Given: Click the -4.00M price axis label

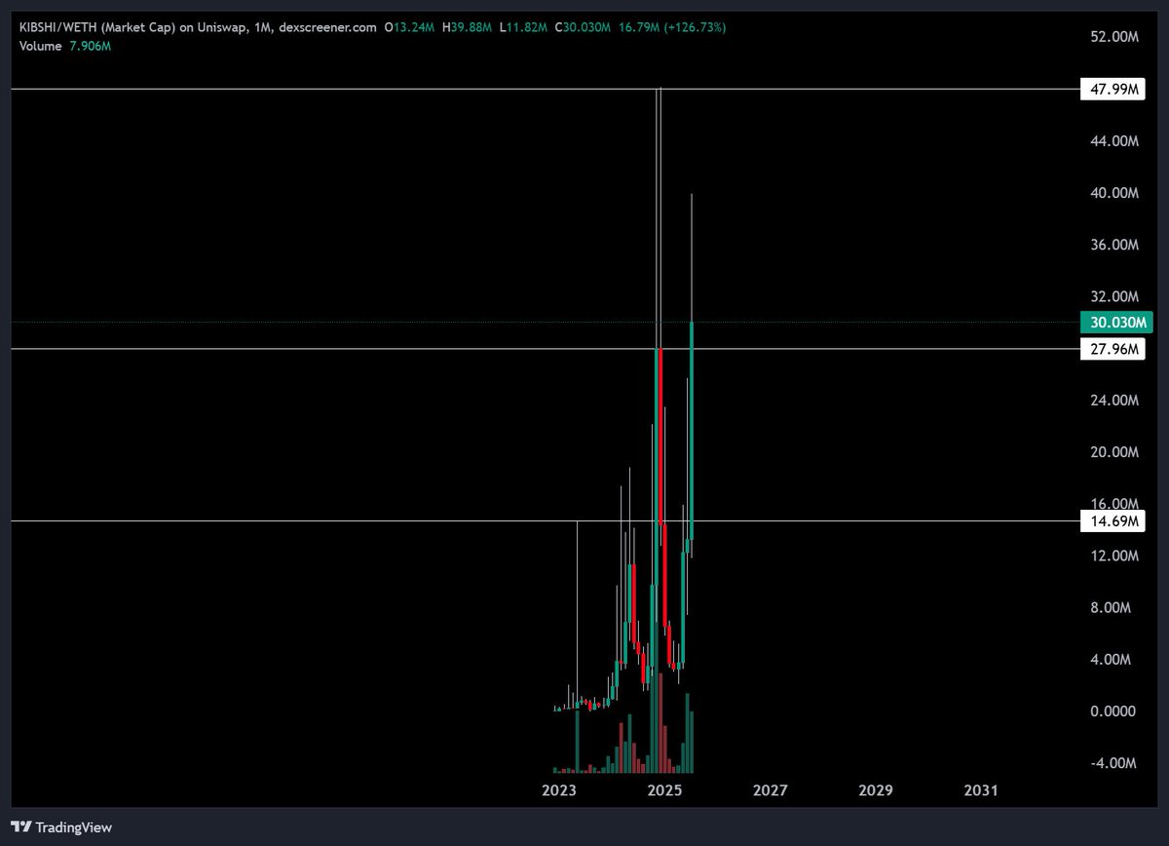Looking at the screenshot, I should pyautogui.click(x=1114, y=763).
